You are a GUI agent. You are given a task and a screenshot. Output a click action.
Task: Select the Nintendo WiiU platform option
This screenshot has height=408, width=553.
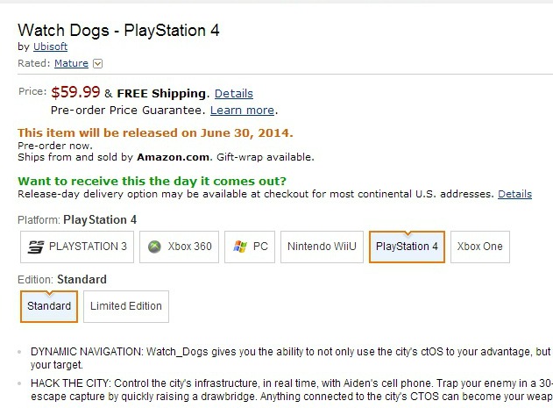point(322,247)
